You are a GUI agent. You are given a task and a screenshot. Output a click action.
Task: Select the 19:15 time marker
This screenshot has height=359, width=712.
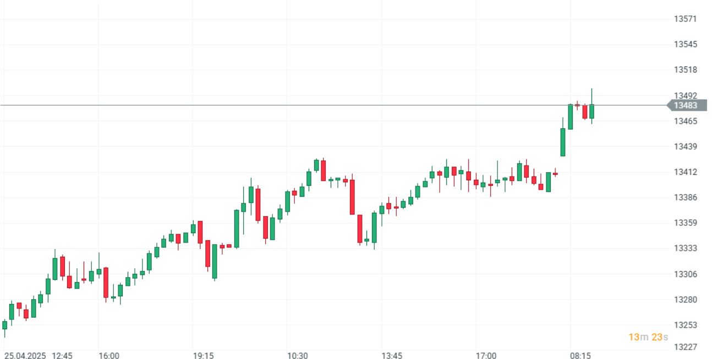click(204, 356)
